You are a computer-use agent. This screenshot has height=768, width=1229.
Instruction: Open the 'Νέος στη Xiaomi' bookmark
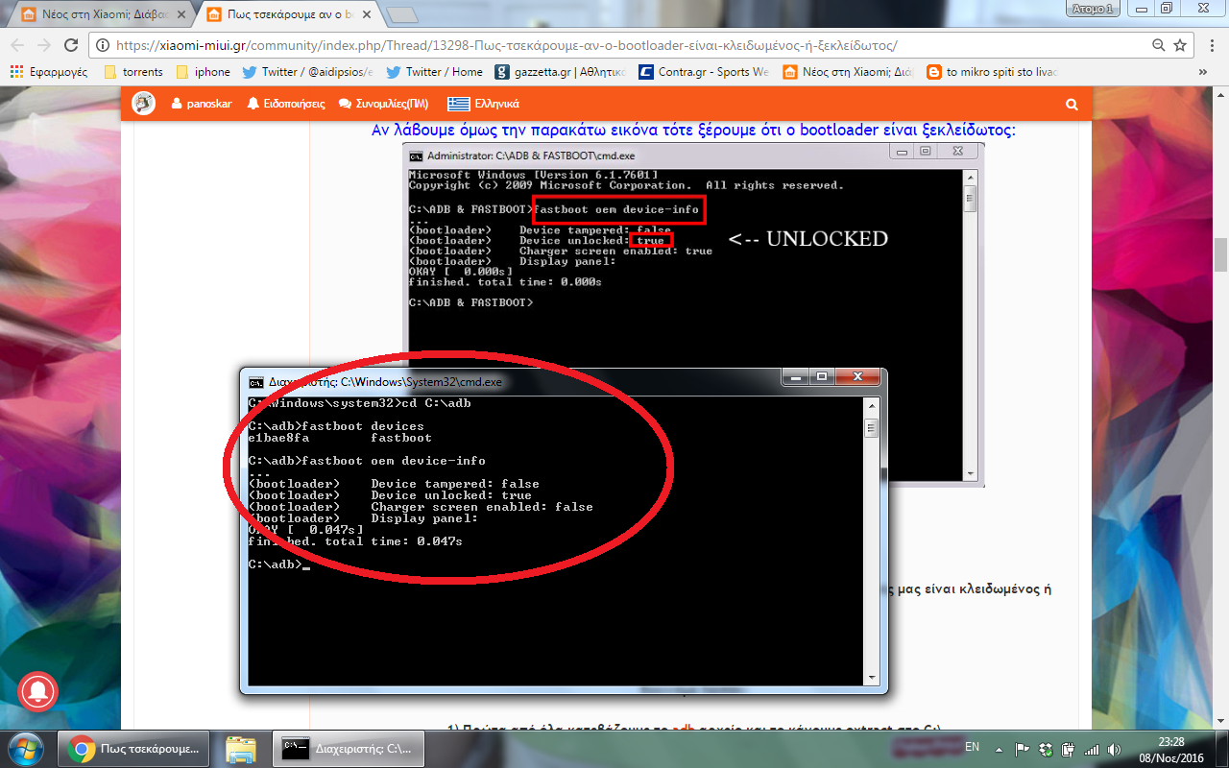pos(849,72)
